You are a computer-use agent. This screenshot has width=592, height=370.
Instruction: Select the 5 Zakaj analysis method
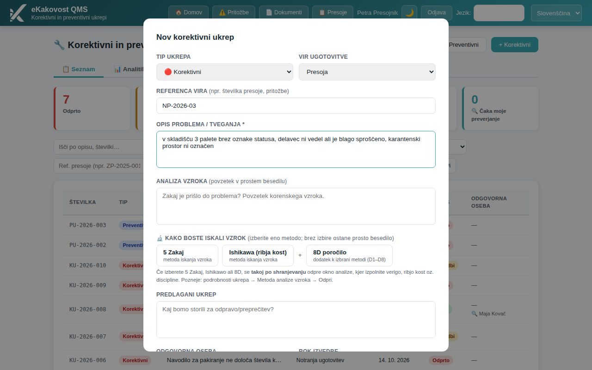(187, 256)
